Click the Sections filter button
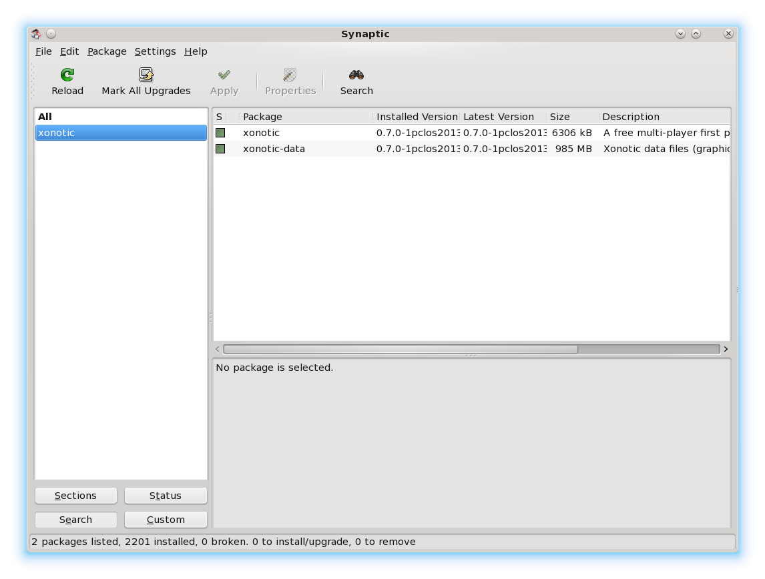765x579 pixels. pos(75,496)
